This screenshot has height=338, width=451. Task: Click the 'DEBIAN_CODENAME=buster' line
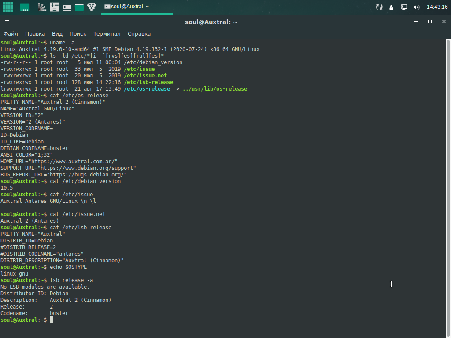coord(34,148)
